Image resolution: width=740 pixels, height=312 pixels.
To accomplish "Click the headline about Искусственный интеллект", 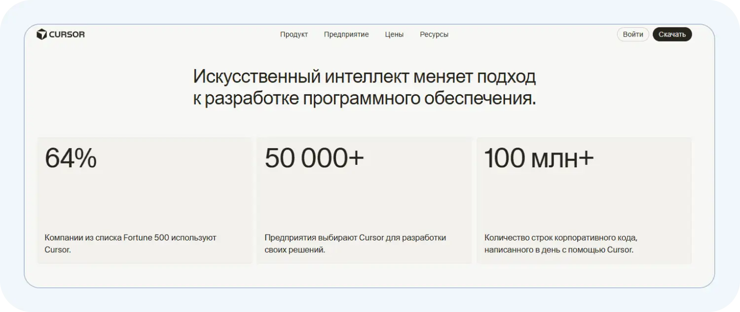I will (x=365, y=87).
